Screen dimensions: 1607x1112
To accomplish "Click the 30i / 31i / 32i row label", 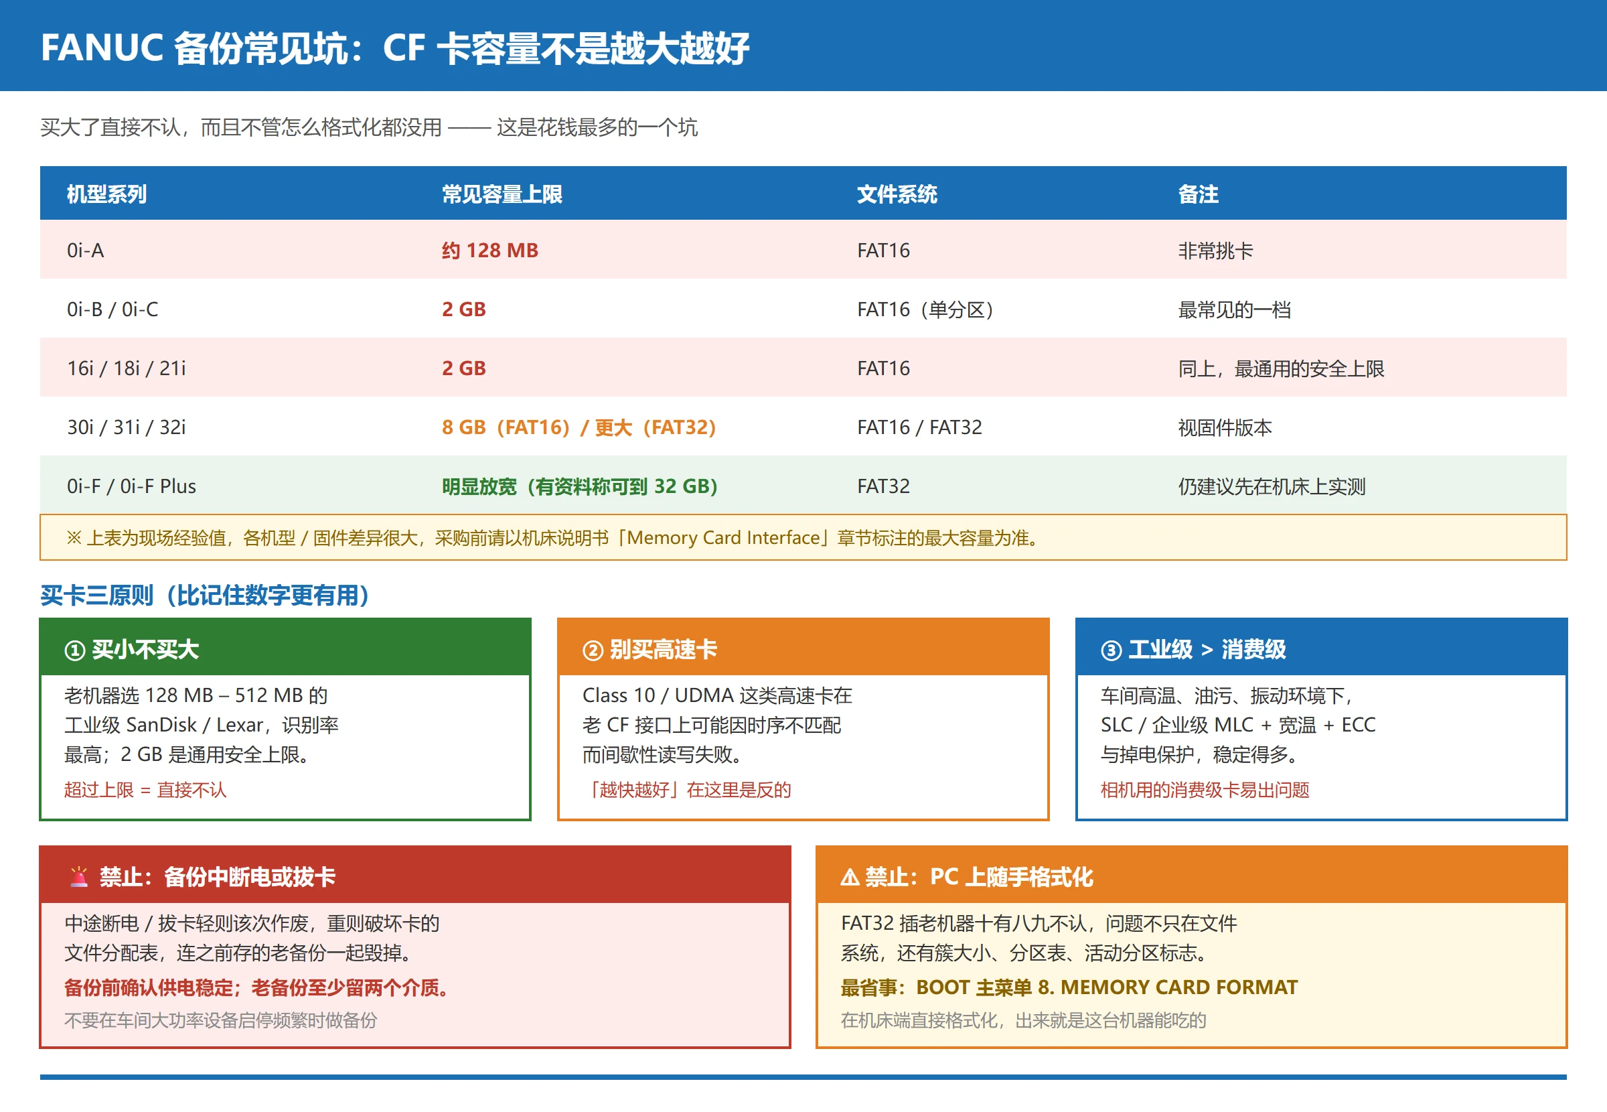I will (127, 427).
